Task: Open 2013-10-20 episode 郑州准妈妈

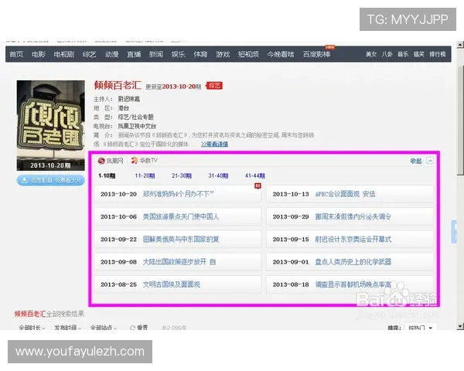Action: (x=178, y=194)
